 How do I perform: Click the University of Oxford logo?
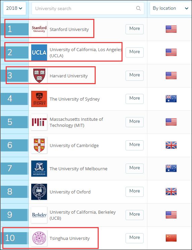coord(39,192)
